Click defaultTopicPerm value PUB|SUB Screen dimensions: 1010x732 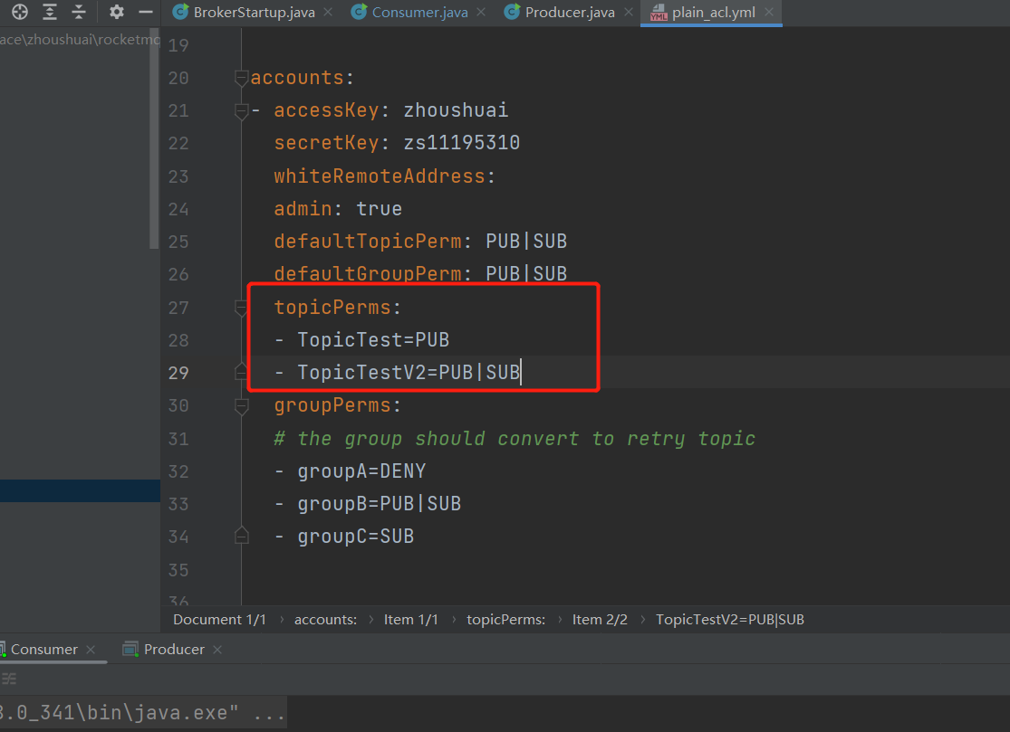point(526,242)
